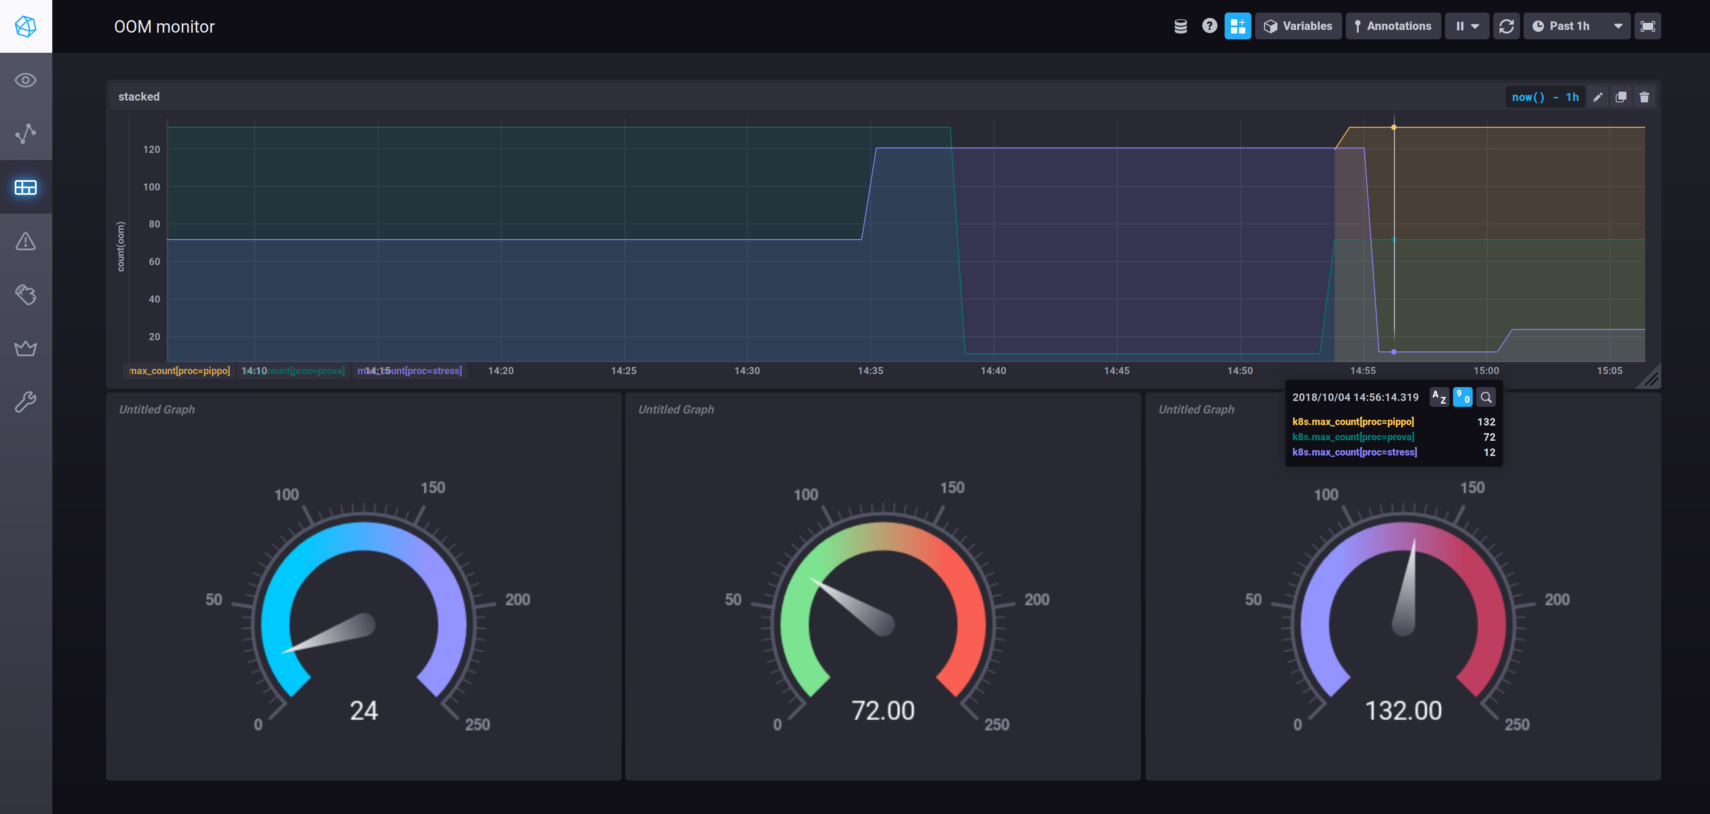Open Host List eye icon in sidebar

[26, 80]
